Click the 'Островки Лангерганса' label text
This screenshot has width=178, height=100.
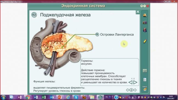(x=117, y=34)
